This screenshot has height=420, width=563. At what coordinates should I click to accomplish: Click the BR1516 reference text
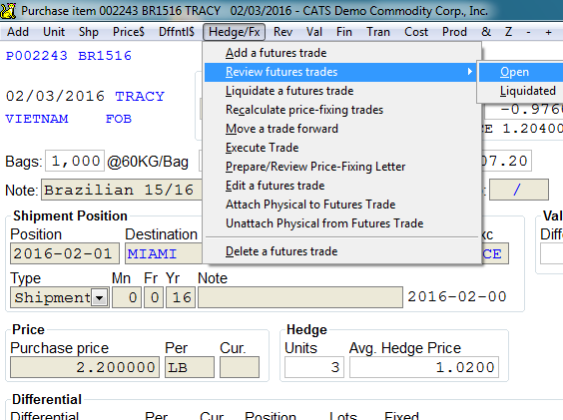tap(105, 56)
